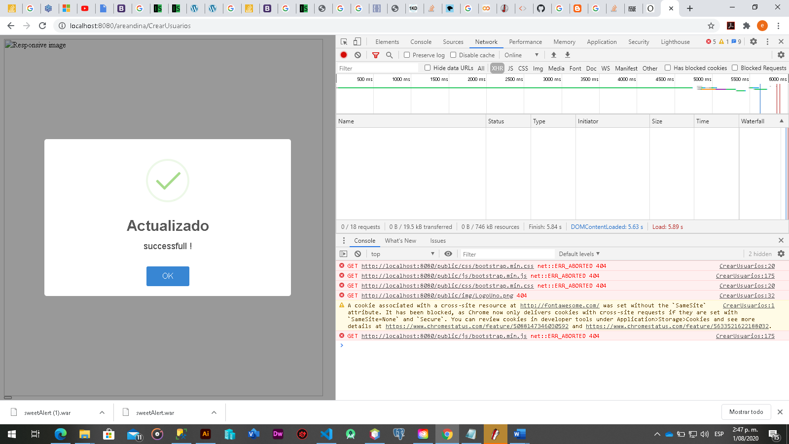Switch to the Sources tab
Screen dimensions: 789x444
453,42
